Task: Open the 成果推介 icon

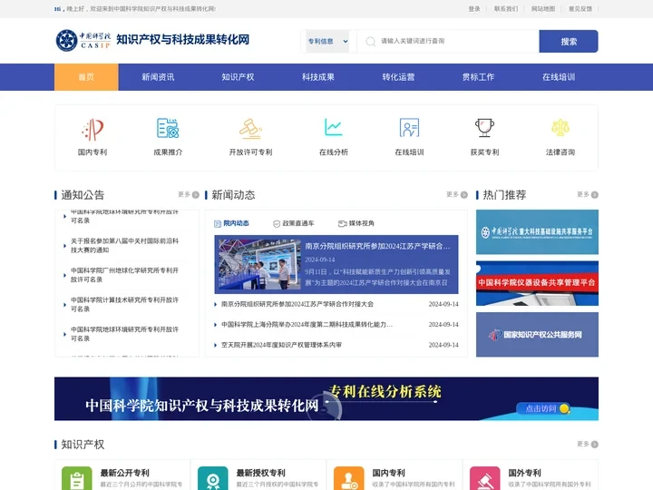Action: (x=168, y=128)
